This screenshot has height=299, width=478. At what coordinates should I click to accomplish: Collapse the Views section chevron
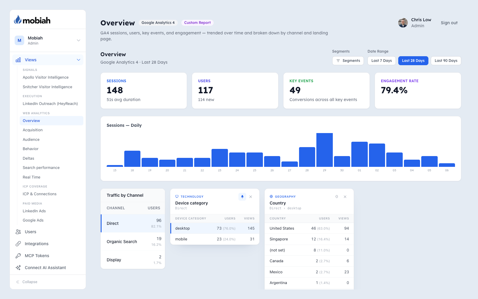point(79,60)
